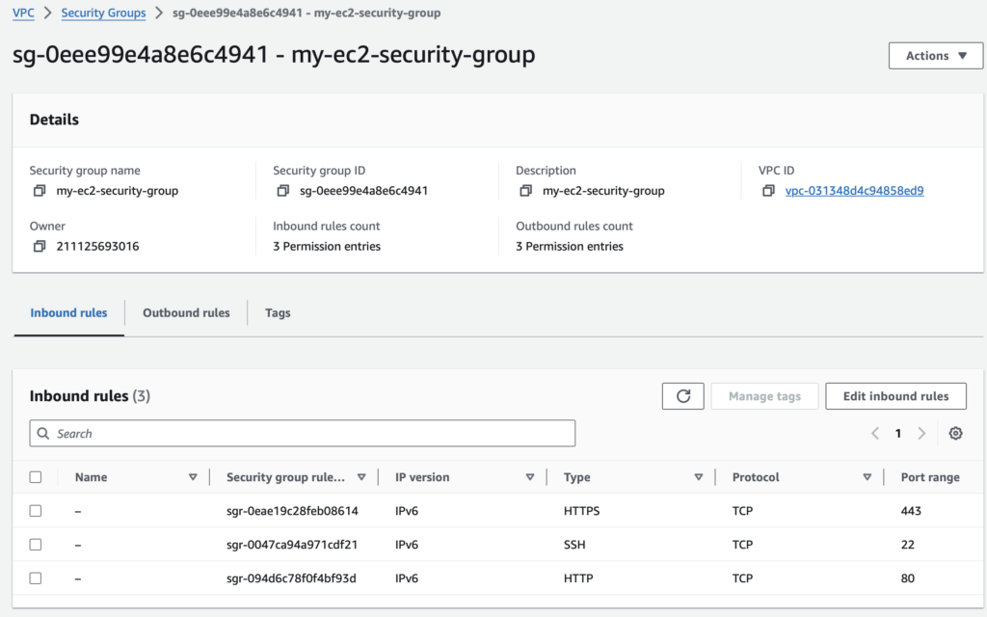This screenshot has width=987, height=617.
Task: Go to VPC in the breadcrumb
Action: [x=23, y=13]
